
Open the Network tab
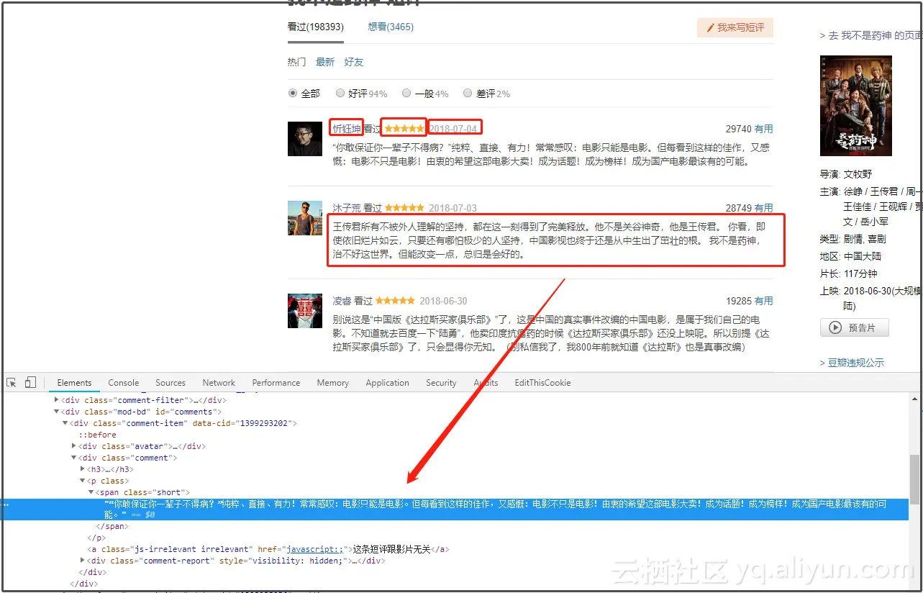(x=219, y=382)
